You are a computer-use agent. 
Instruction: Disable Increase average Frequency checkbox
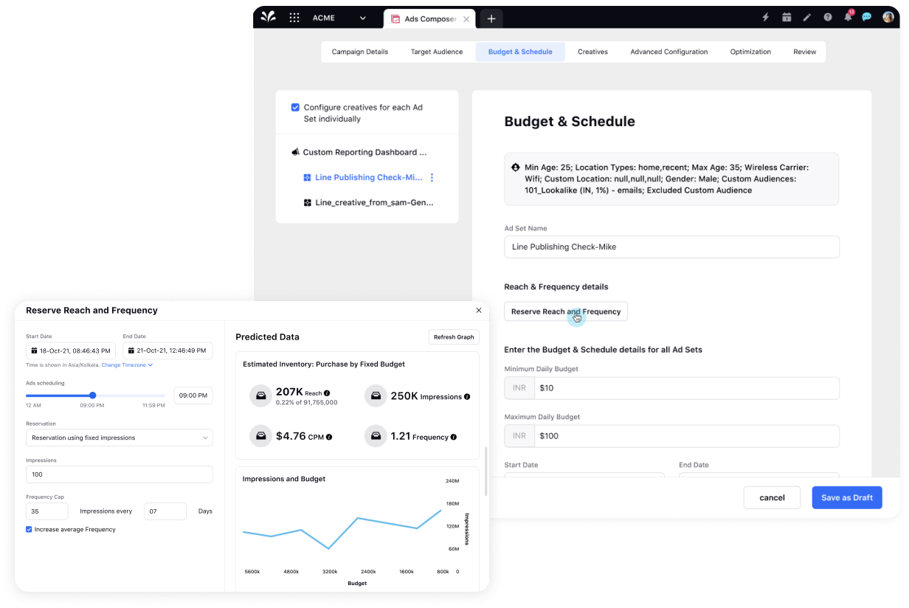tap(29, 529)
